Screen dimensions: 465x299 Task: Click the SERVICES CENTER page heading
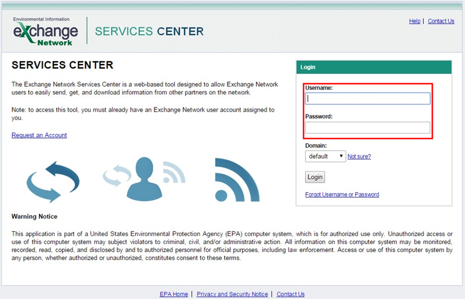(x=62, y=65)
